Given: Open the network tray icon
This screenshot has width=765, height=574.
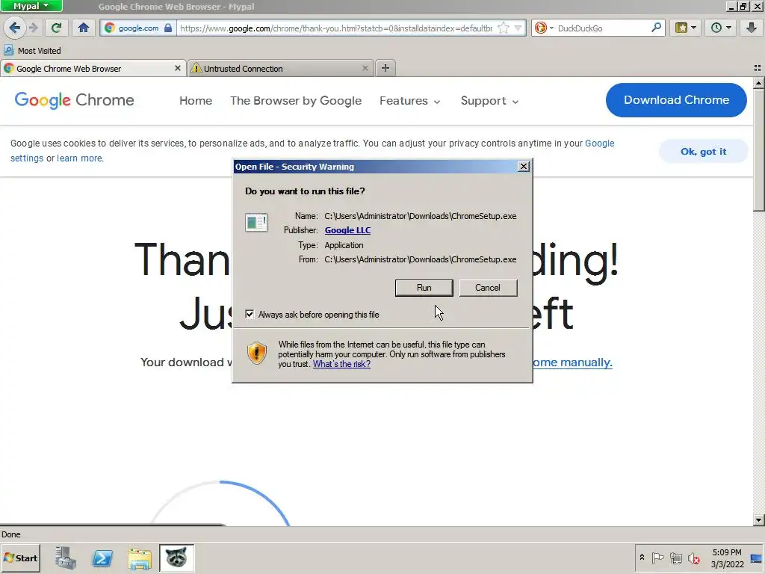Looking at the screenshot, I should (675, 558).
